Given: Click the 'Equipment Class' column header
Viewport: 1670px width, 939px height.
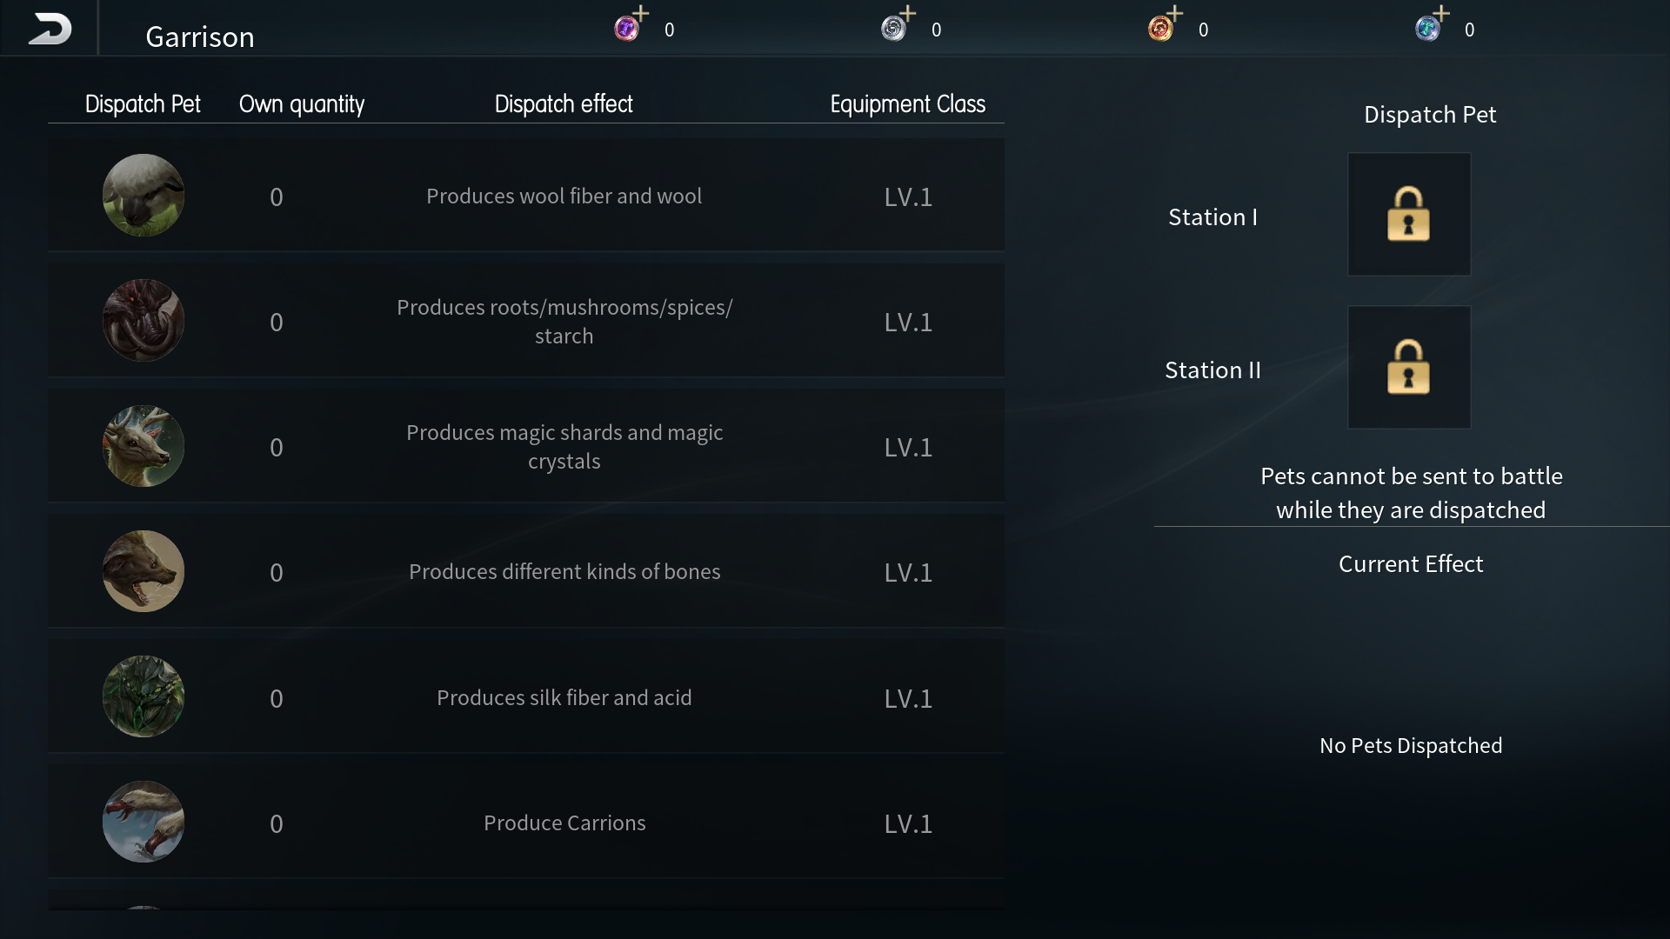Looking at the screenshot, I should point(907,104).
